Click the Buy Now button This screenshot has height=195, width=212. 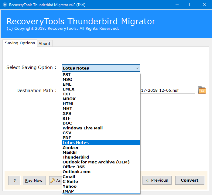point(34,180)
